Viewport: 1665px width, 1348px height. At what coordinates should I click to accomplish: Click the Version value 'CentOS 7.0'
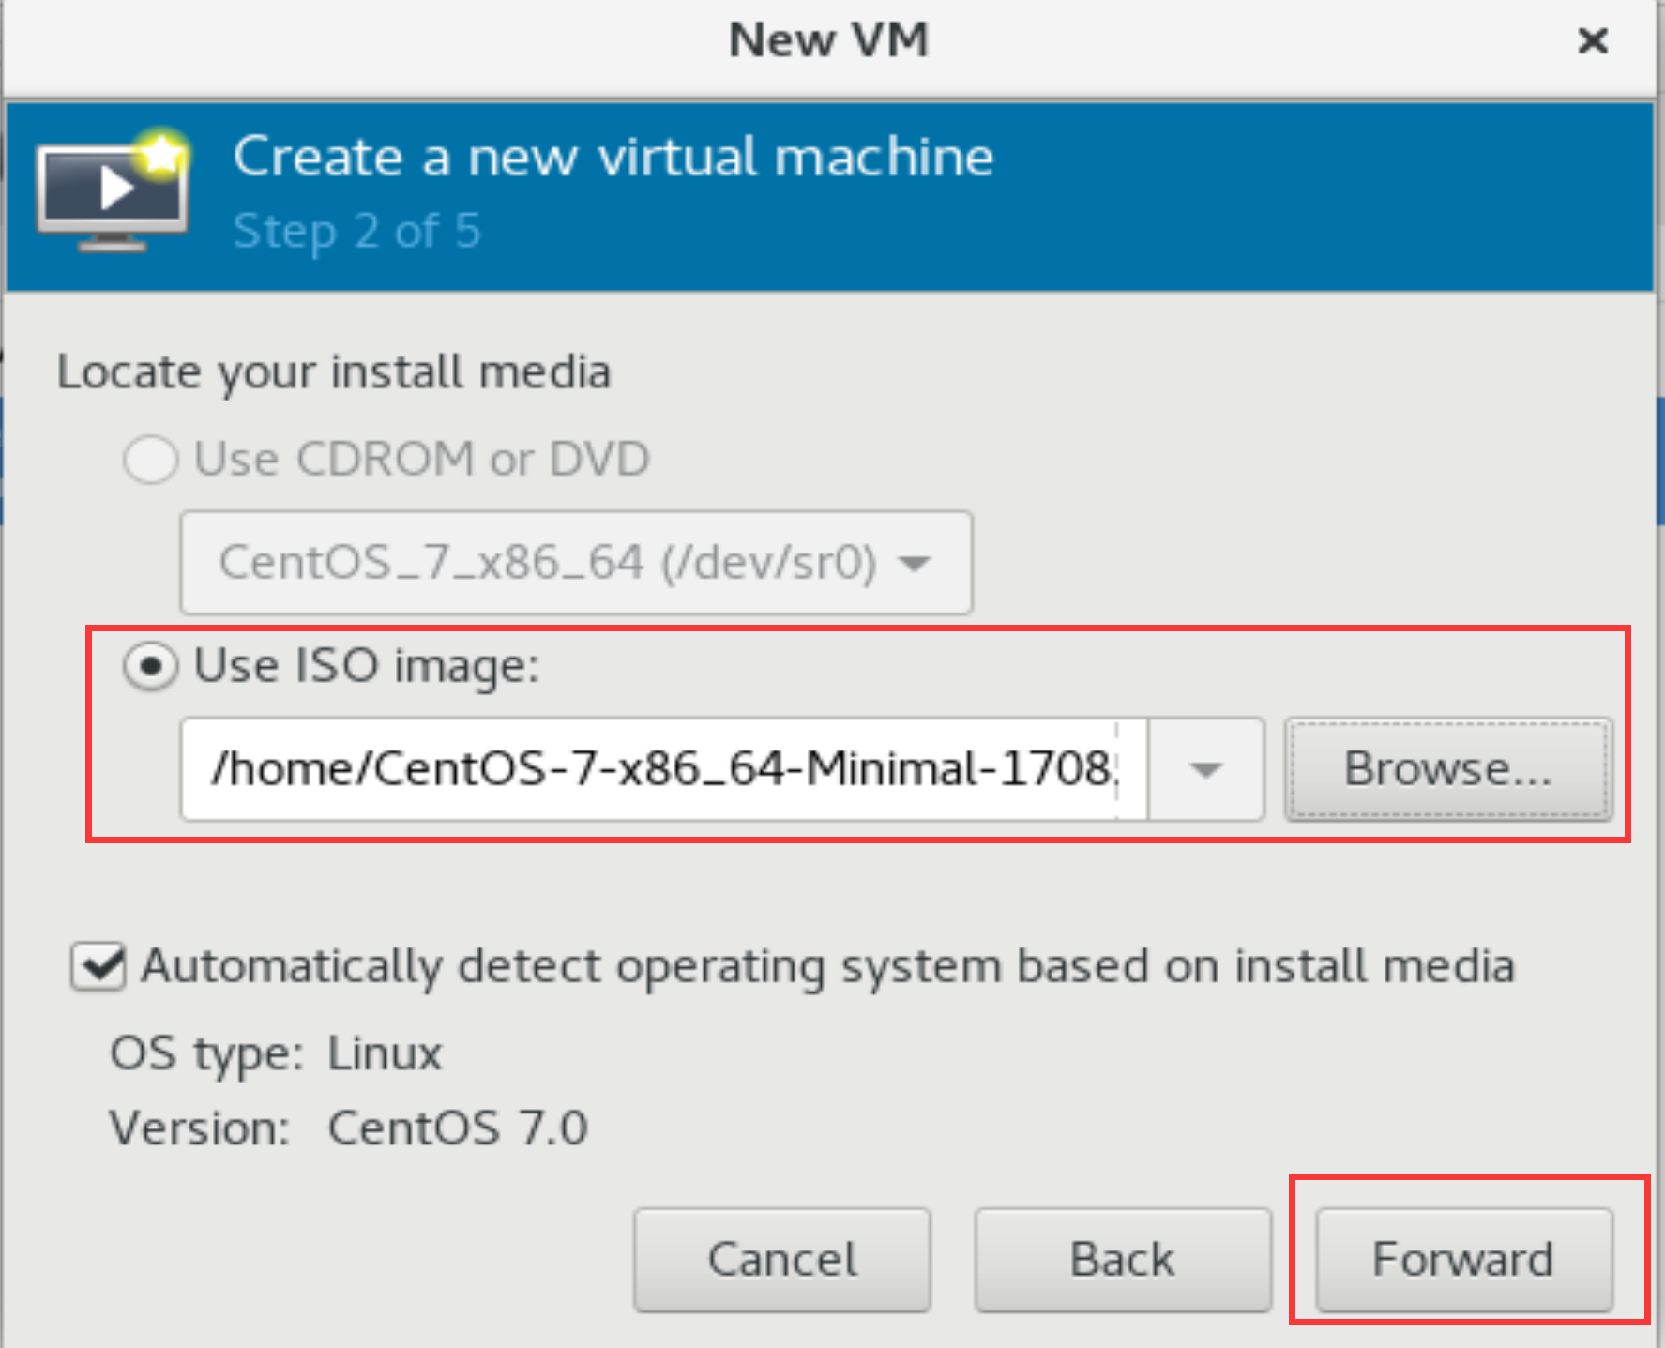tap(458, 1128)
